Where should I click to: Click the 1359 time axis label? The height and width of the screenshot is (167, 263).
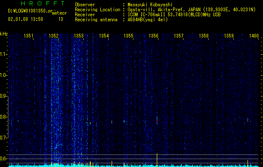click(x=229, y=36)
